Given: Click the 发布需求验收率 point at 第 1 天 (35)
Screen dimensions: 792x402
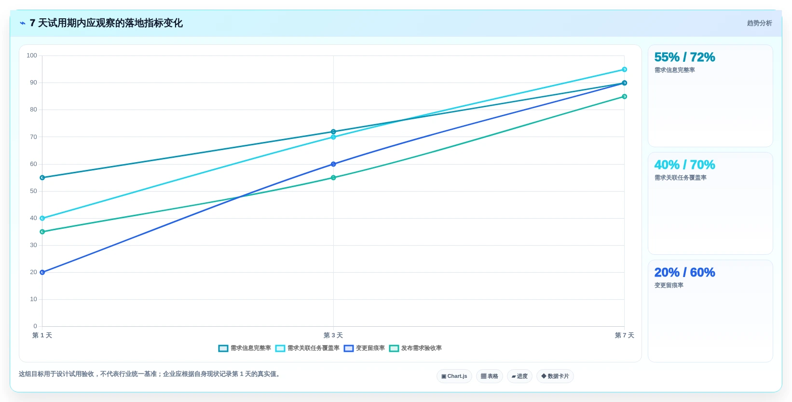Looking at the screenshot, I should [42, 232].
